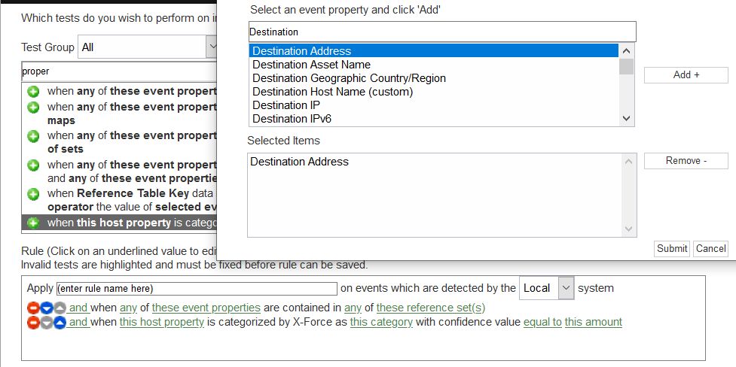
Task: Add the first 'any of these event properties' test
Action: pos(33,92)
